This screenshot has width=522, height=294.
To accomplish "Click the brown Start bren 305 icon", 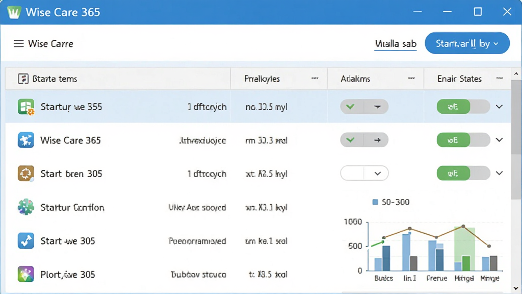I will tap(26, 174).
